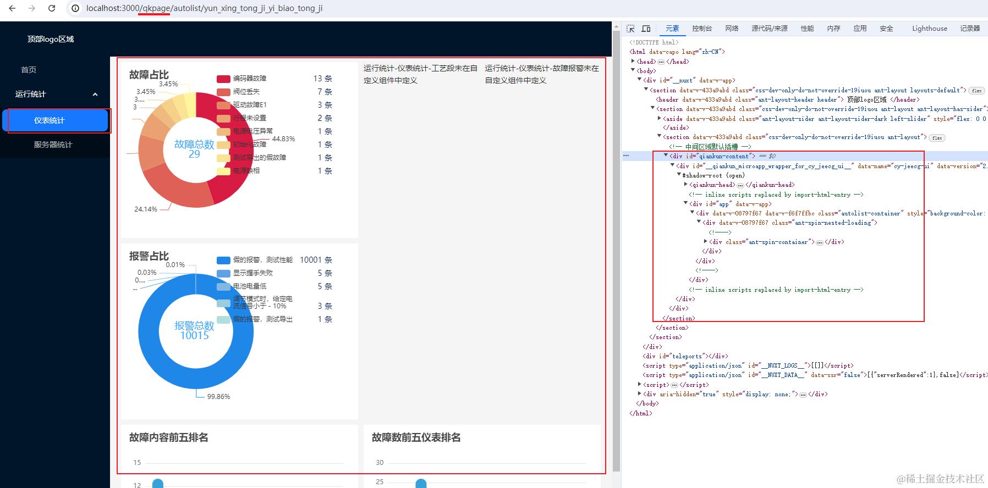
Task: Click the 假的报警，测试导出 legend label
Action: click(263, 319)
